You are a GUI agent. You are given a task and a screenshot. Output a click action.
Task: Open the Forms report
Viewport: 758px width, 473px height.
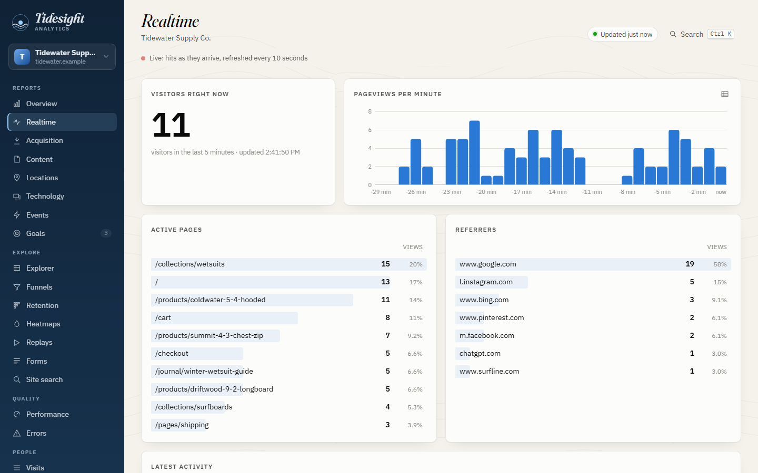(x=62, y=361)
